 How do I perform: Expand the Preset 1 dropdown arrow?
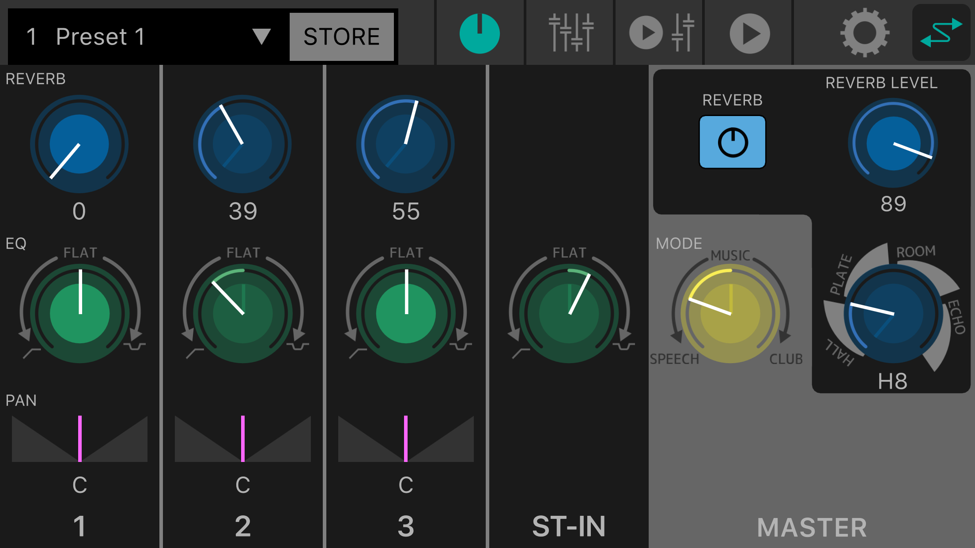(261, 36)
